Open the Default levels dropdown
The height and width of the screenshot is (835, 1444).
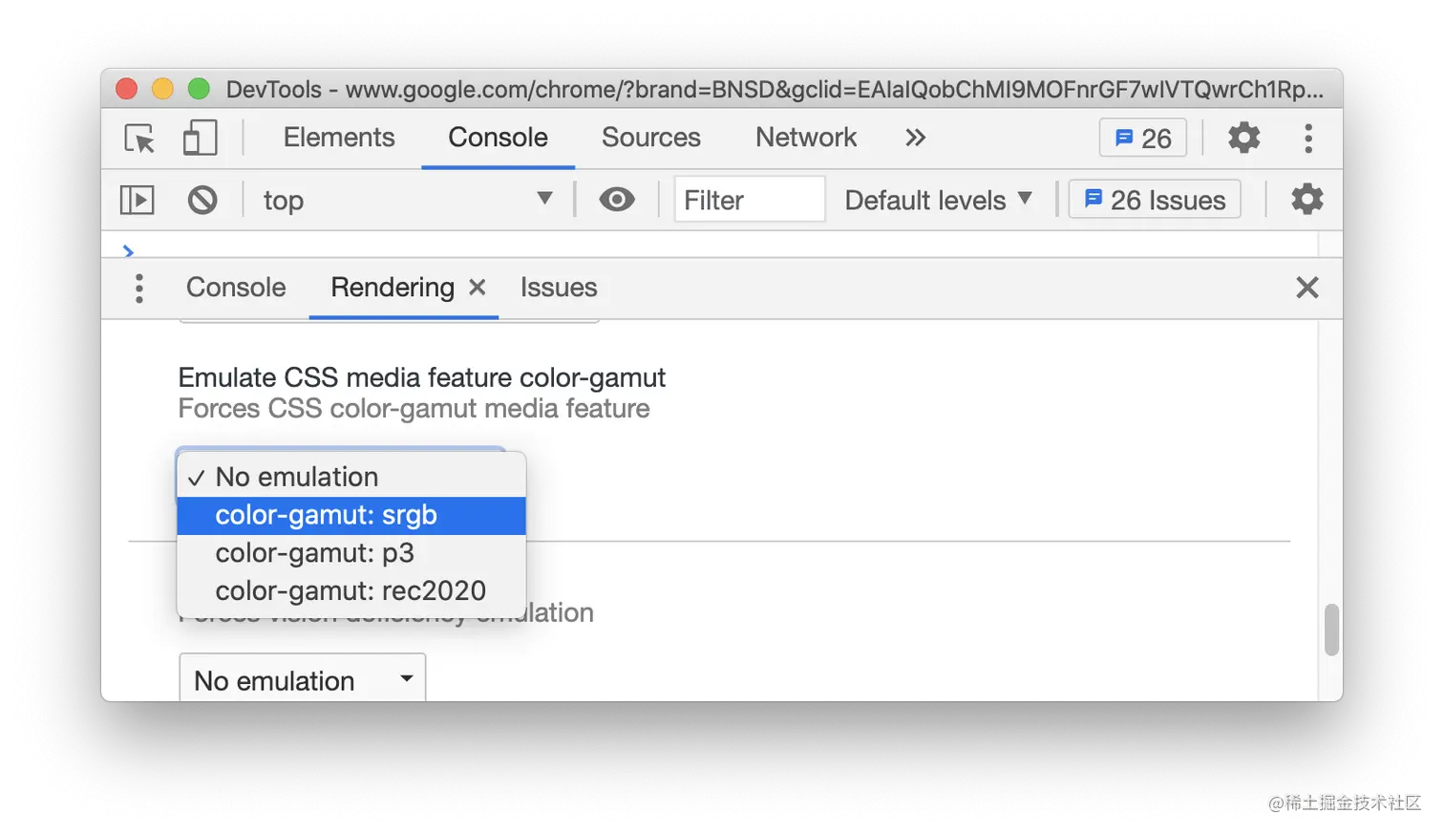(x=939, y=200)
